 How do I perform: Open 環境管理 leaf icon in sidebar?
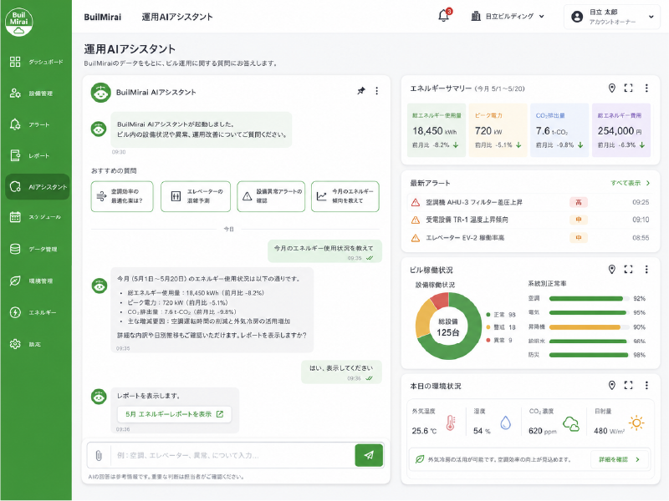click(x=15, y=281)
